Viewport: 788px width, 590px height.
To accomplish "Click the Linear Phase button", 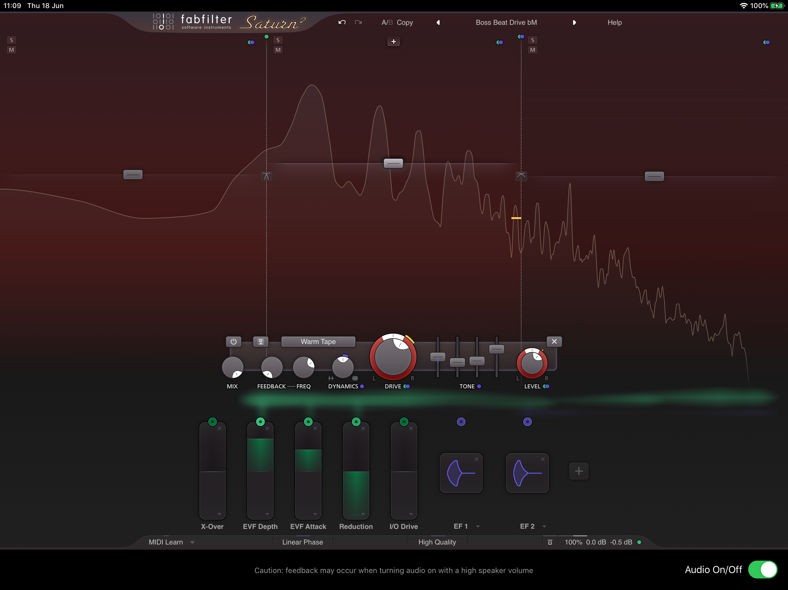I will (303, 542).
